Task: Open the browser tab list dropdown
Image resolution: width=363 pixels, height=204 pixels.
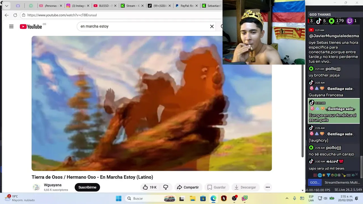Action: 6,6
